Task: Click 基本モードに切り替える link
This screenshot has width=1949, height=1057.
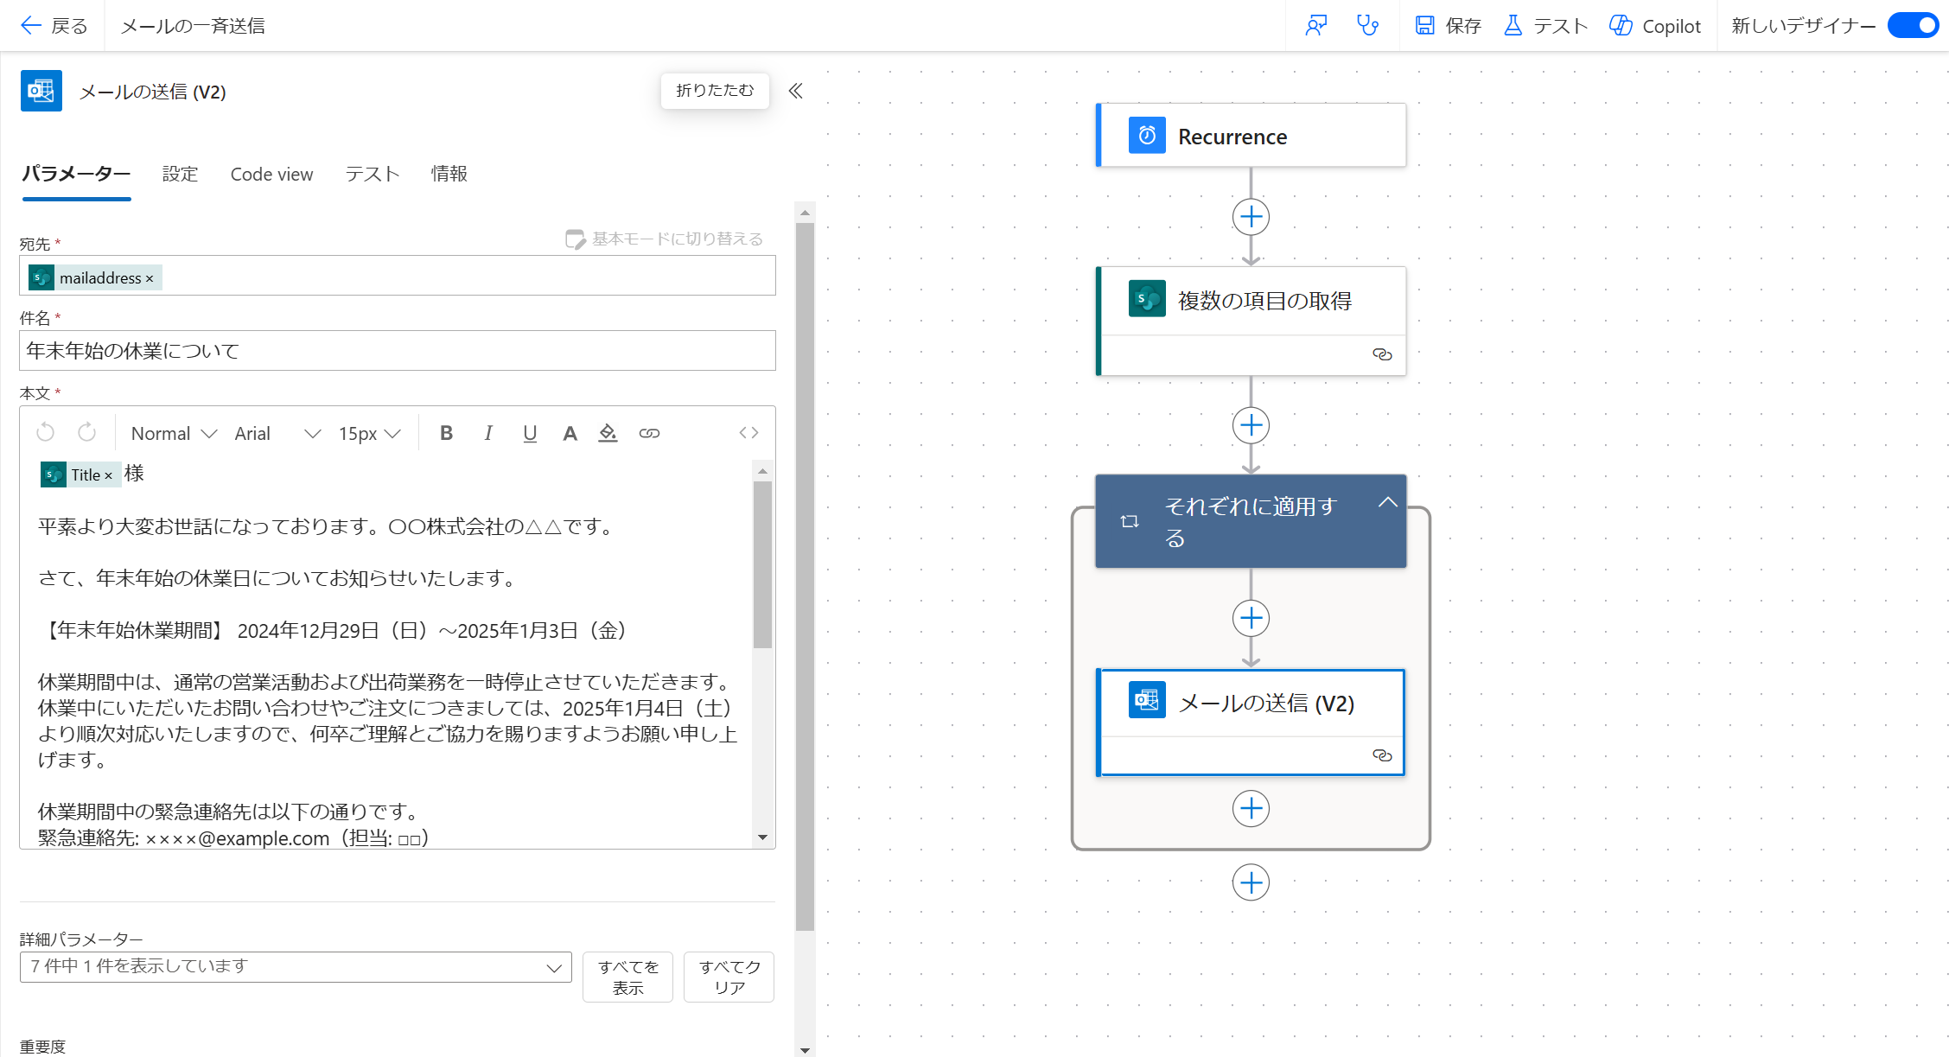Action: click(x=664, y=239)
